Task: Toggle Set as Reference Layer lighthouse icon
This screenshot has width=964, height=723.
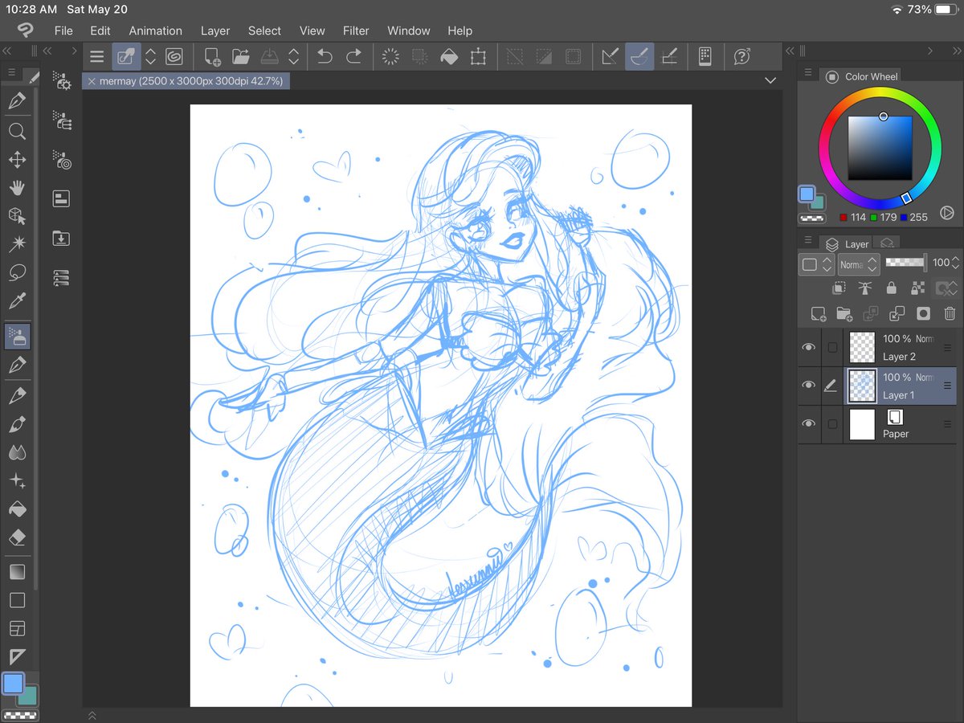Action: 864,288
